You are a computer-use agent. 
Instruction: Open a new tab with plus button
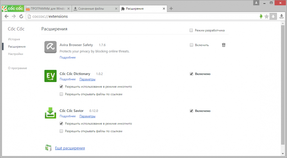(171, 8)
